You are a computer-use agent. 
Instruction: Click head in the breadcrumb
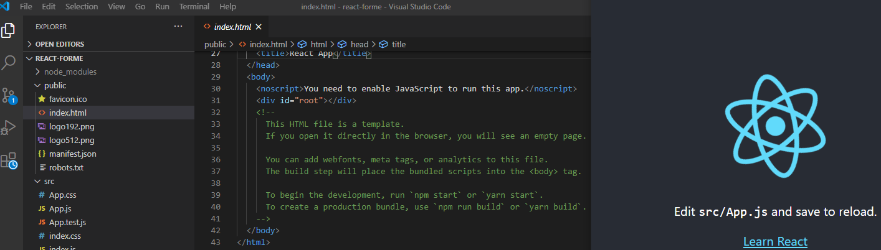[360, 44]
